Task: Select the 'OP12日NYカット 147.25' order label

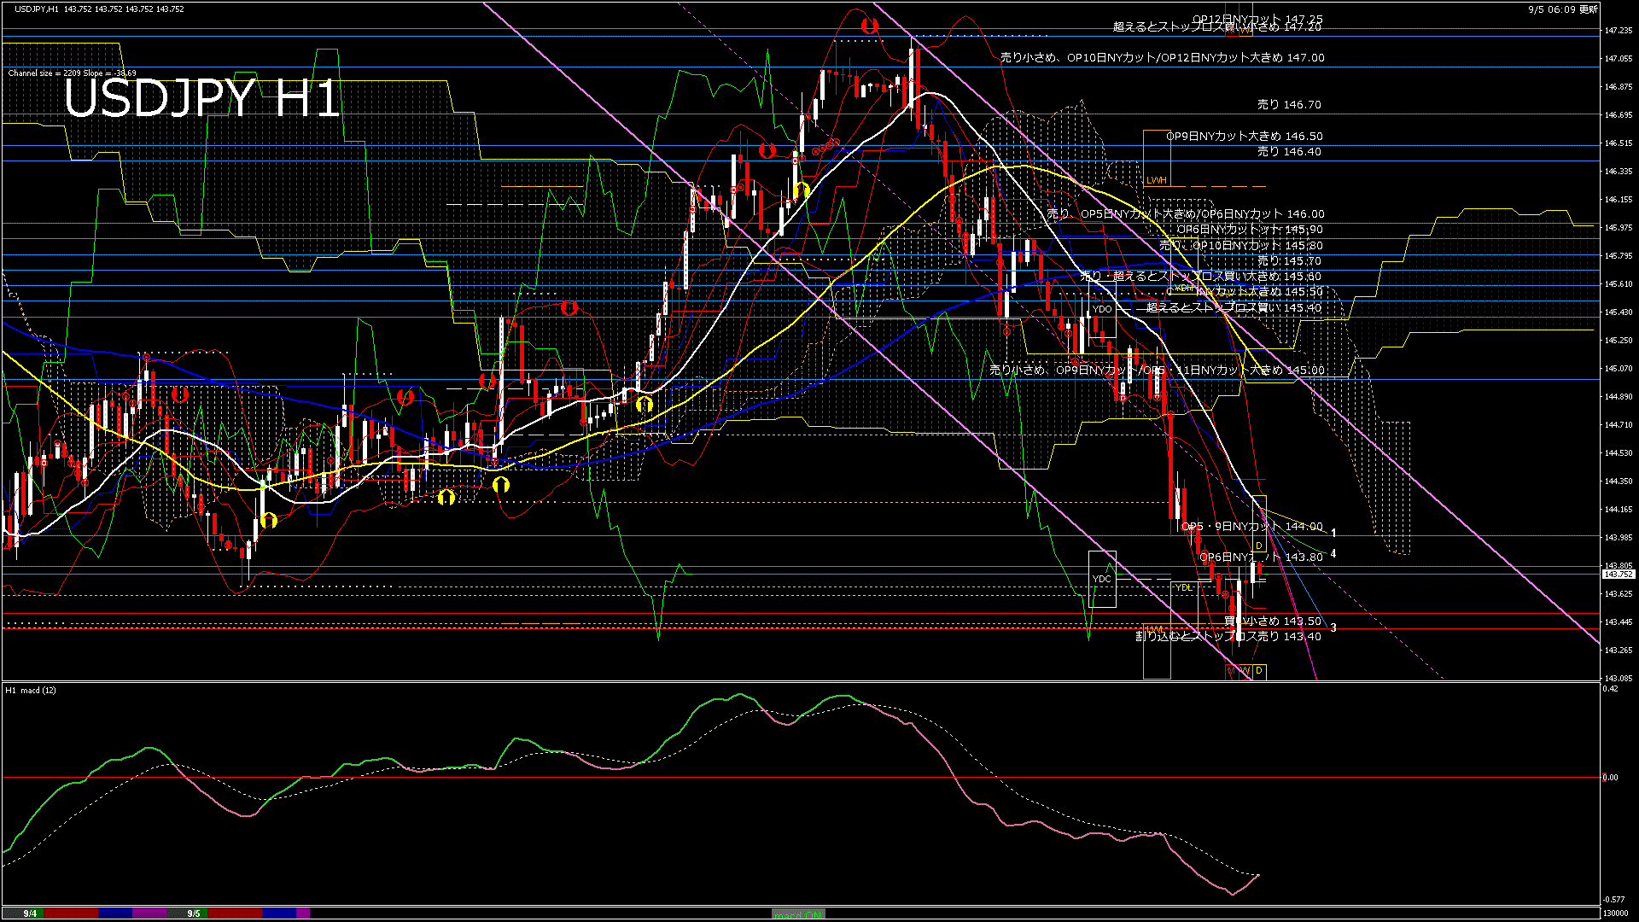Action: (x=1257, y=18)
